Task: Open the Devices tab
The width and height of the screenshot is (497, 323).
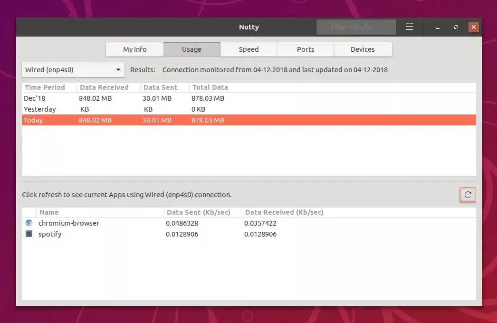Action: (x=363, y=49)
